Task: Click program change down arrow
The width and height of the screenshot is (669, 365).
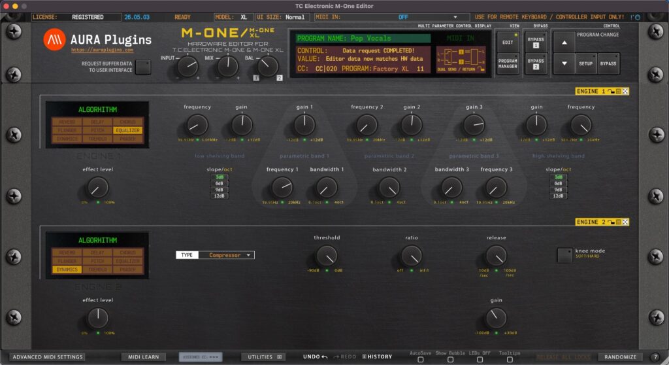Action: (x=564, y=63)
